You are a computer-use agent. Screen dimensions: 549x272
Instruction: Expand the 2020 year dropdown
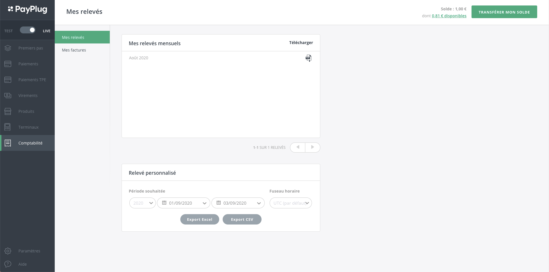click(x=143, y=203)
